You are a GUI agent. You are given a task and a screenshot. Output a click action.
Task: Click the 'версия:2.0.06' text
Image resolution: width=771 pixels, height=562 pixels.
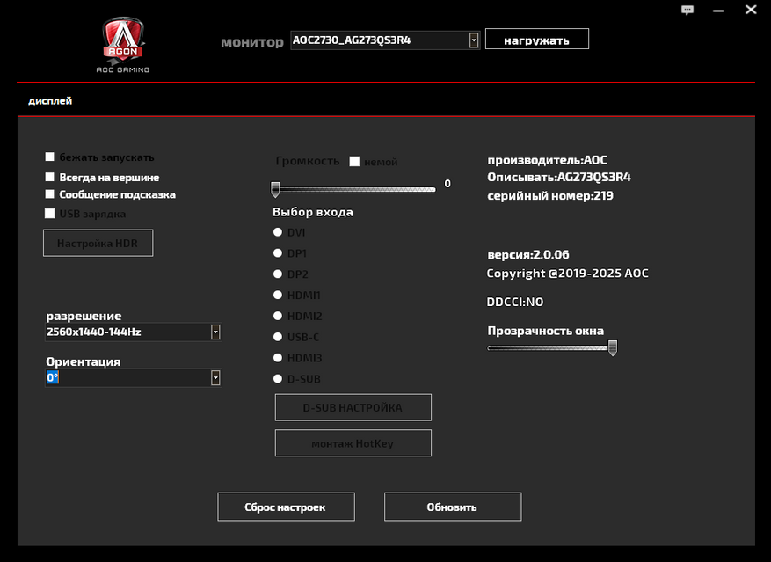[528, 254]
